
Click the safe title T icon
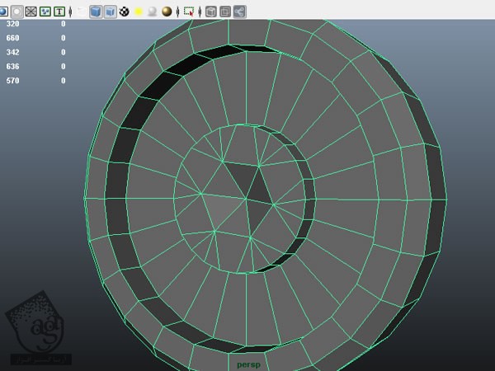point(59,12)
